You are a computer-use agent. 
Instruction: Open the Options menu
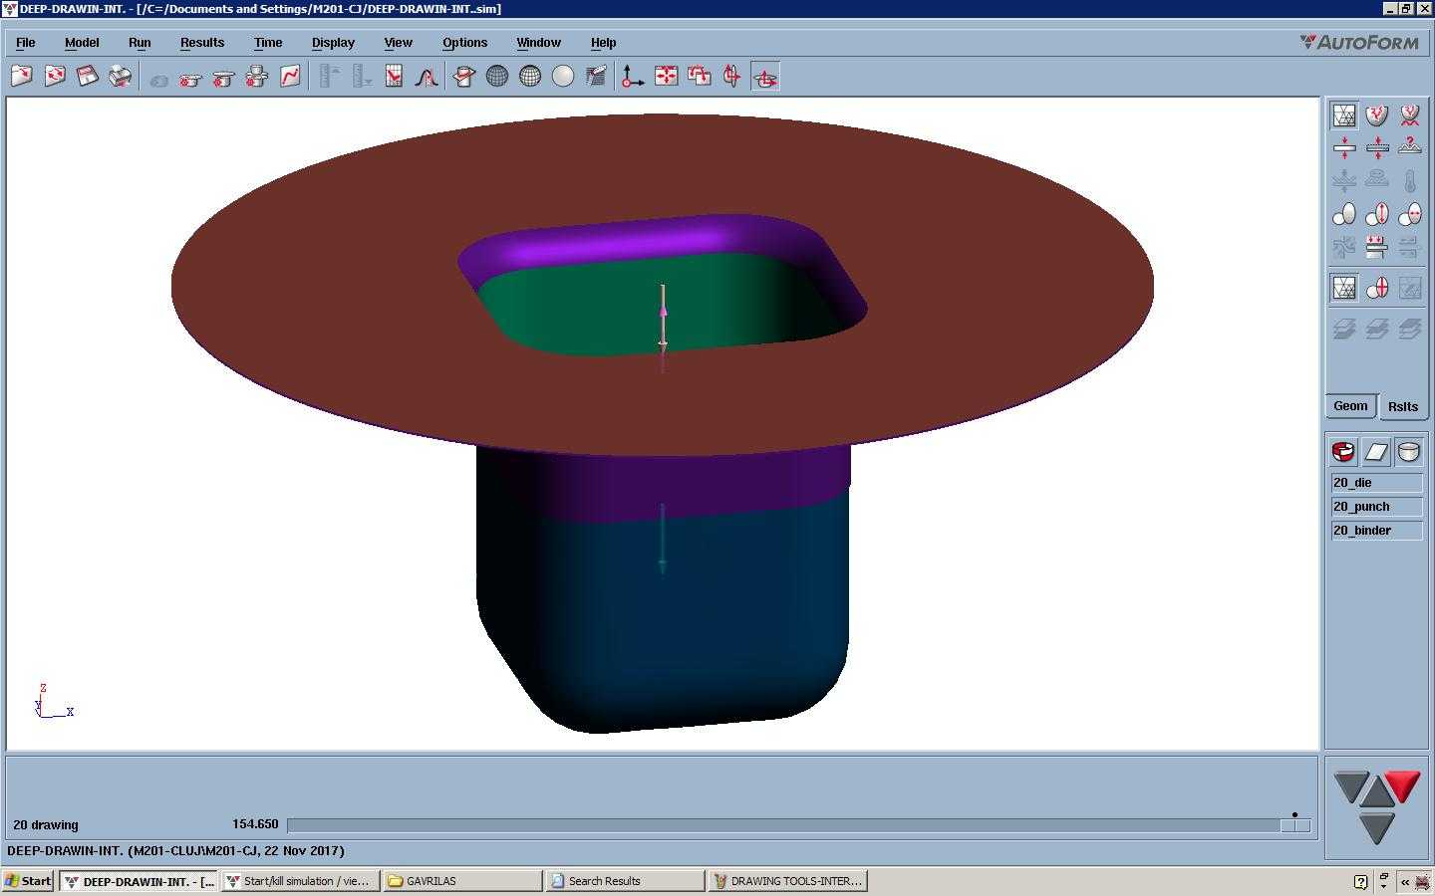tap(464, 43)
